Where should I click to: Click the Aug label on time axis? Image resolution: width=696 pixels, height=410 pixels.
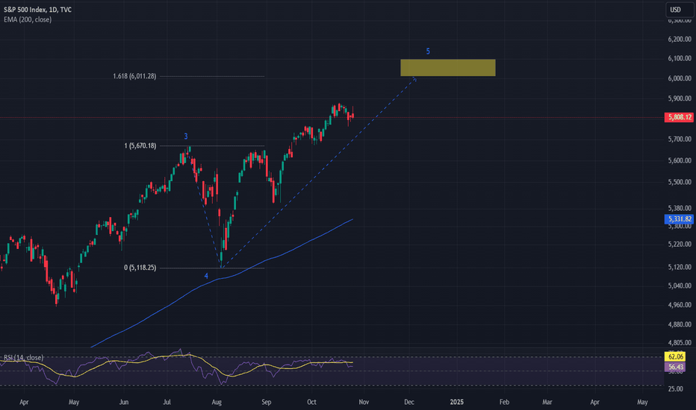[217, 403]
